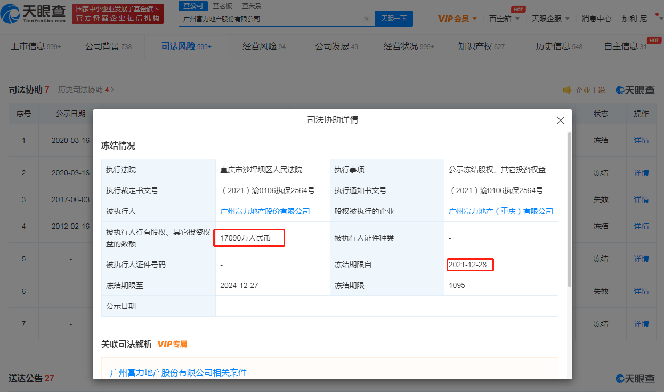
Task: Click the 企业主说 speaker icon
Action: tap(567, 90)
